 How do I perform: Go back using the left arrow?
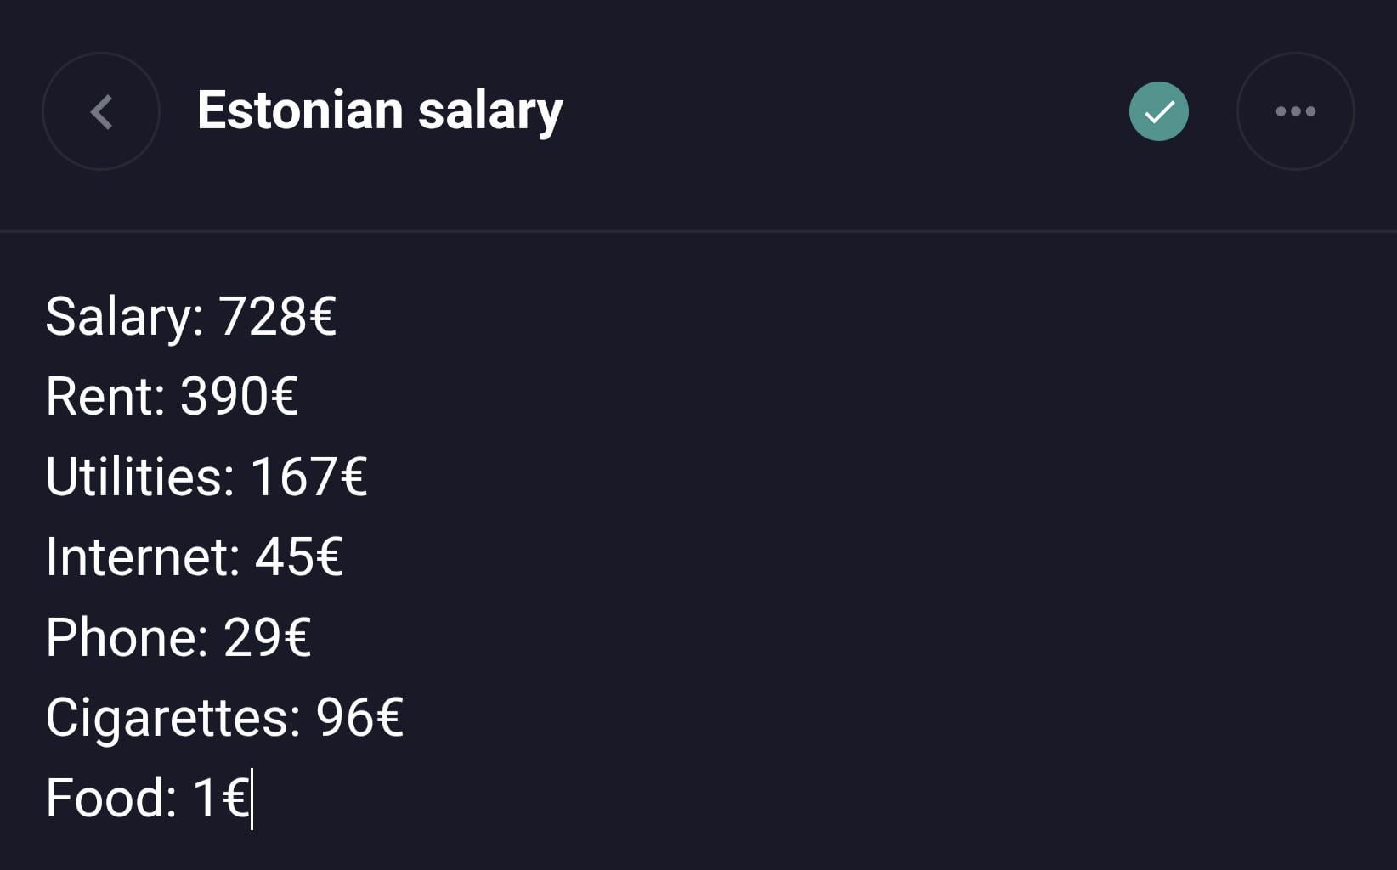(101, 111)
